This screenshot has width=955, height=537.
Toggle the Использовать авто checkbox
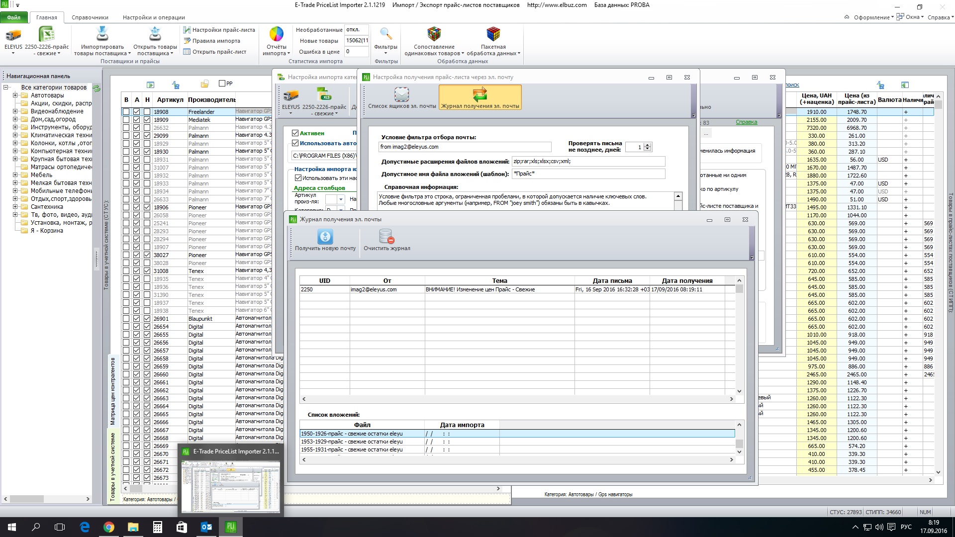pyautogui.click(x=295, y=143)
